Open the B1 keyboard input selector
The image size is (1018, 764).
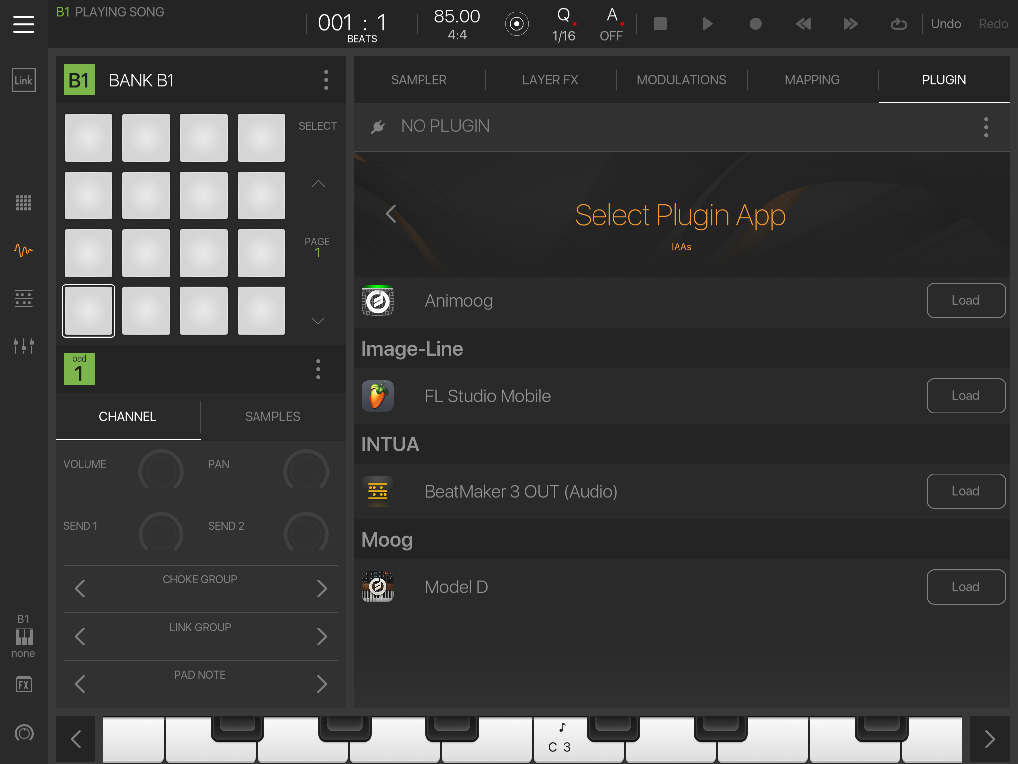tap(23, 636)
